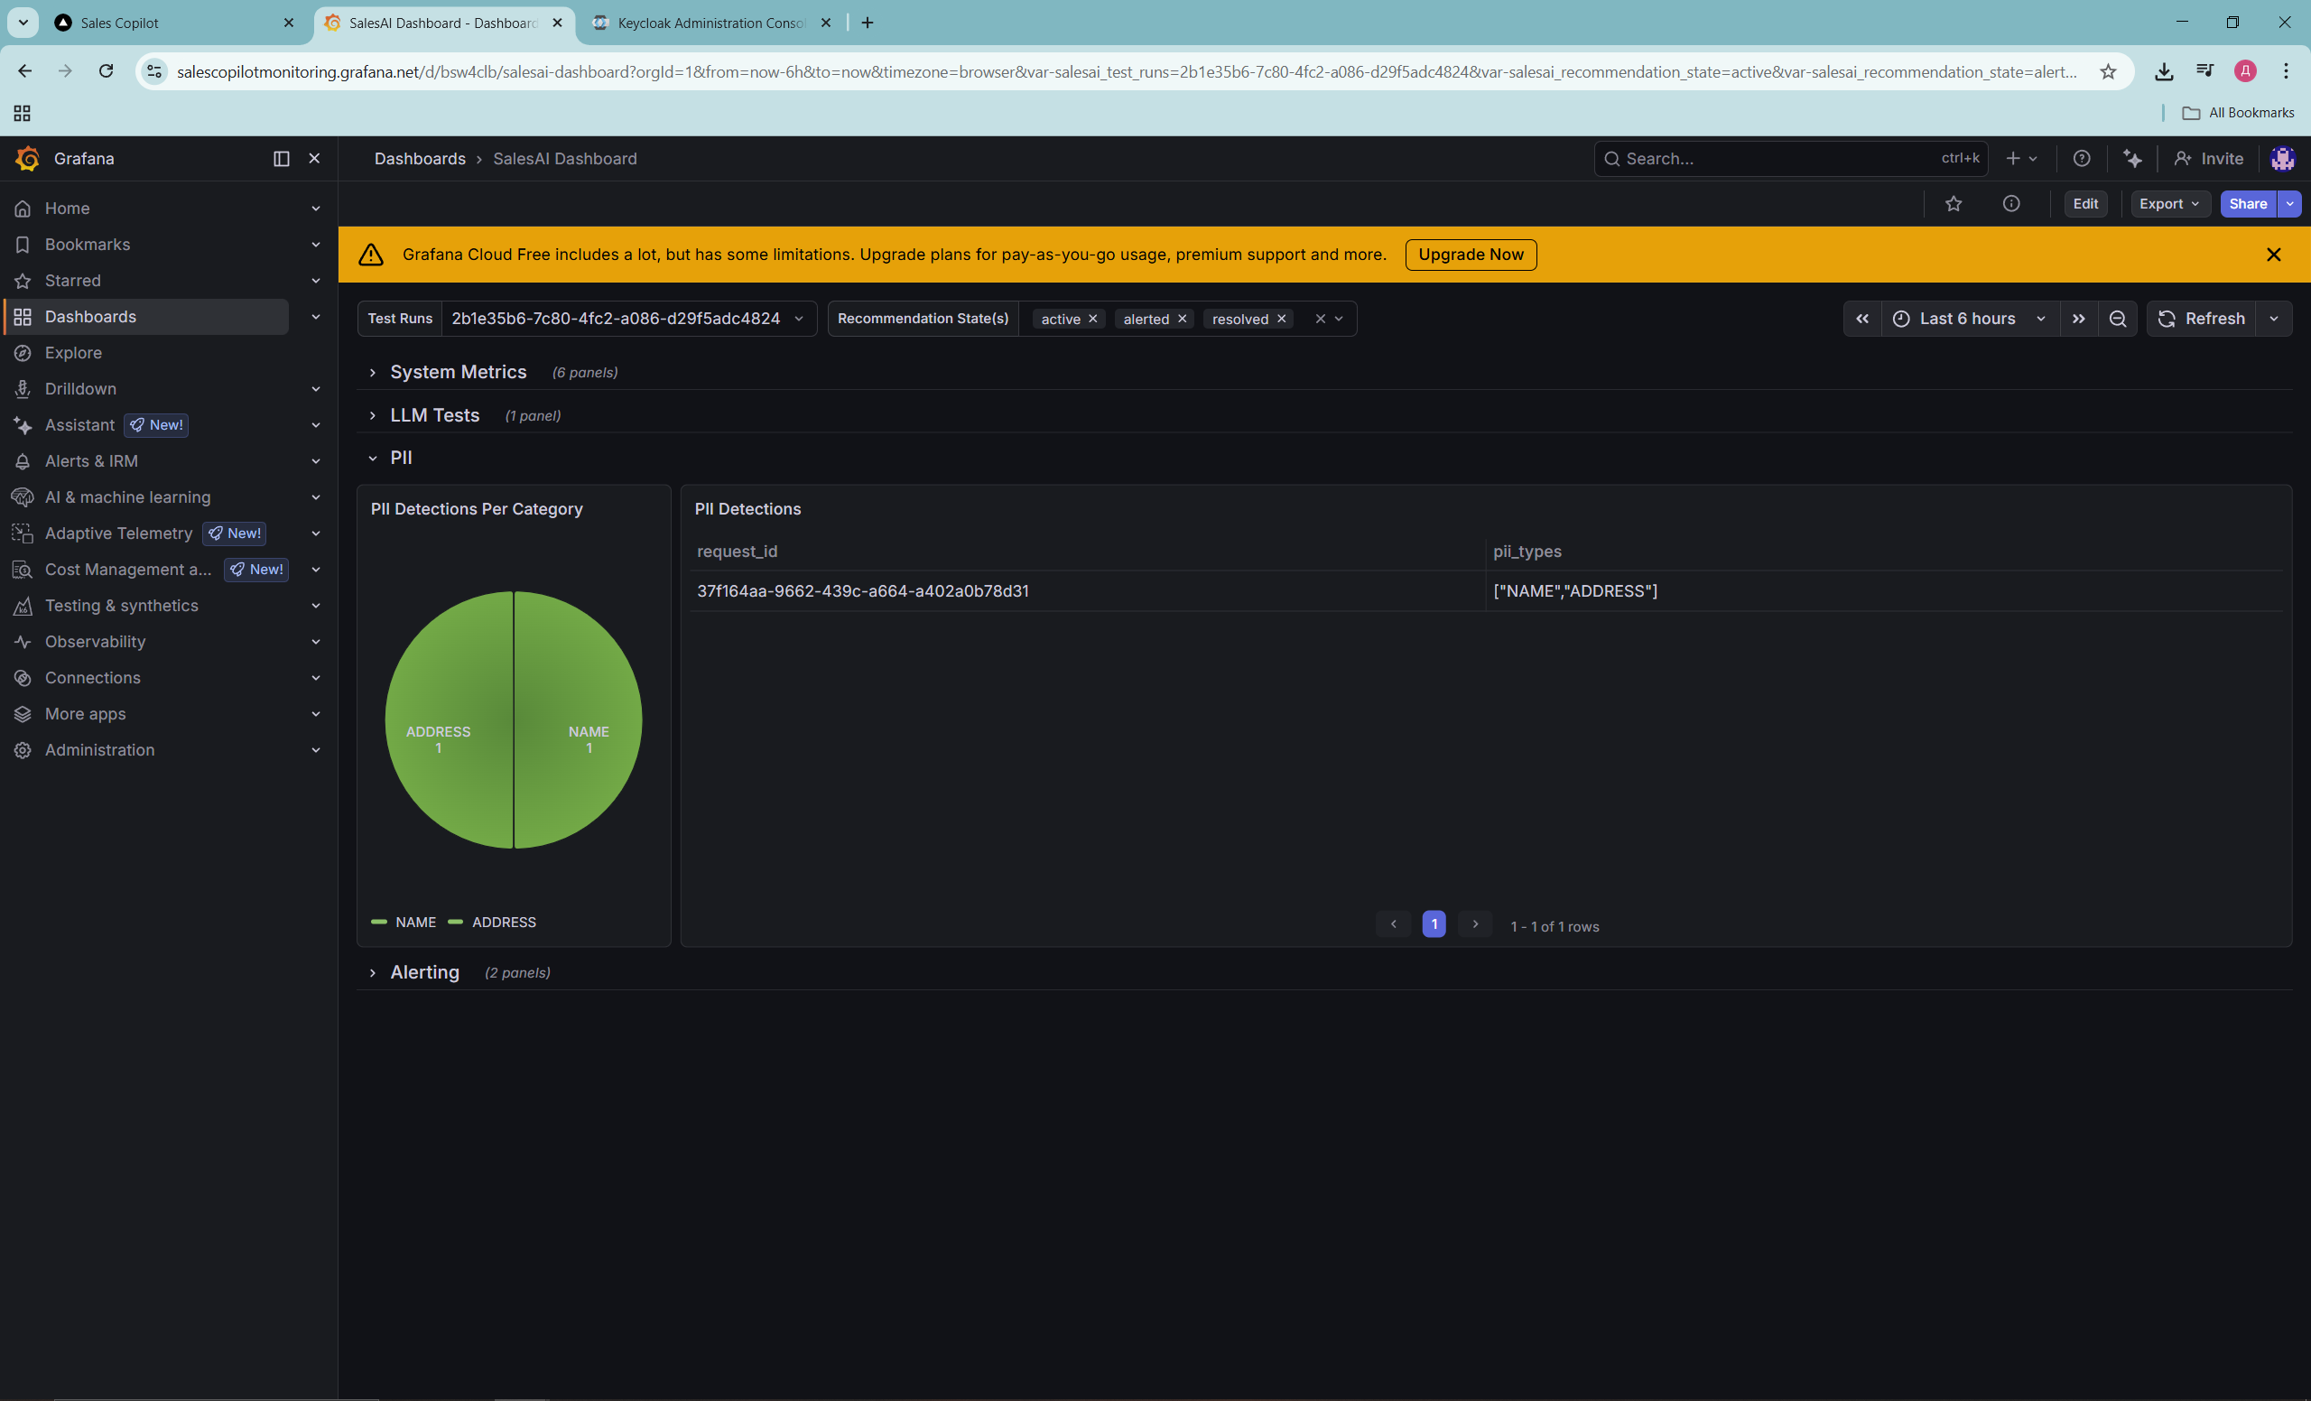Image resolution: width=2311 pixels, height=1401 pixels.
Task: Switch to Keycloak Administration Console tab
Action: coord(710,23)
